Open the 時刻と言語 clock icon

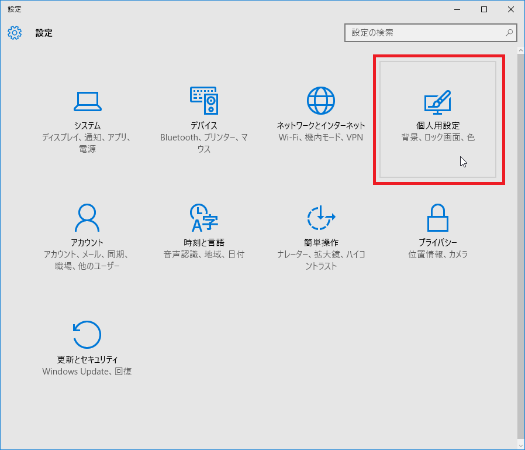pyautogui.click(x=204, y=218)
